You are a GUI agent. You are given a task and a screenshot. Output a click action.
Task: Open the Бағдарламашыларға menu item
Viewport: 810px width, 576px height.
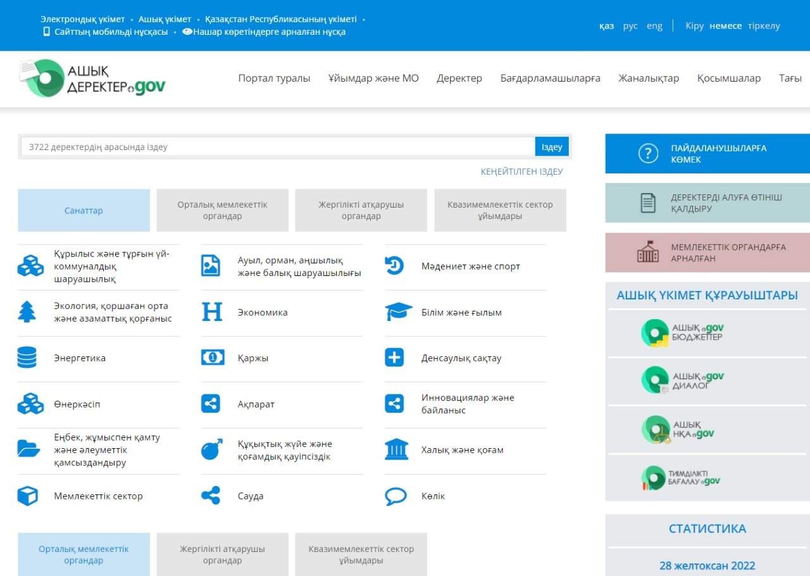tap(550, 78)
